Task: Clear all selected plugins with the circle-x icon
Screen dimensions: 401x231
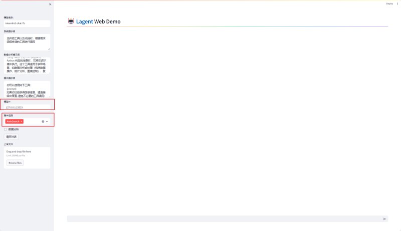Action: [x=43, y=121]
